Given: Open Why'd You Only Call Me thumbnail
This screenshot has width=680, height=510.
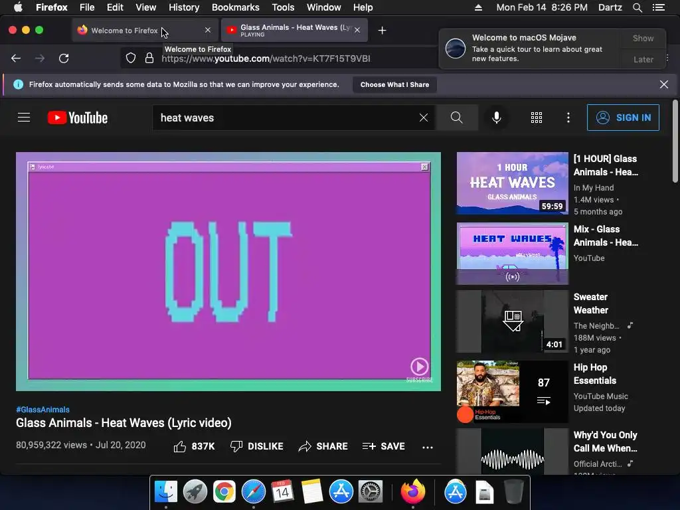Looking at the screenshot, I should (512, 452).
